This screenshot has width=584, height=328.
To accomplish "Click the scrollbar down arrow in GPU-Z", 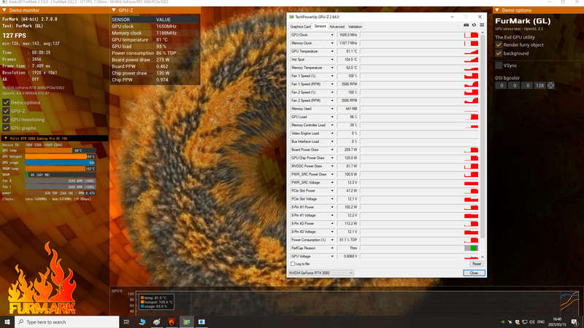I will point(483,257).
